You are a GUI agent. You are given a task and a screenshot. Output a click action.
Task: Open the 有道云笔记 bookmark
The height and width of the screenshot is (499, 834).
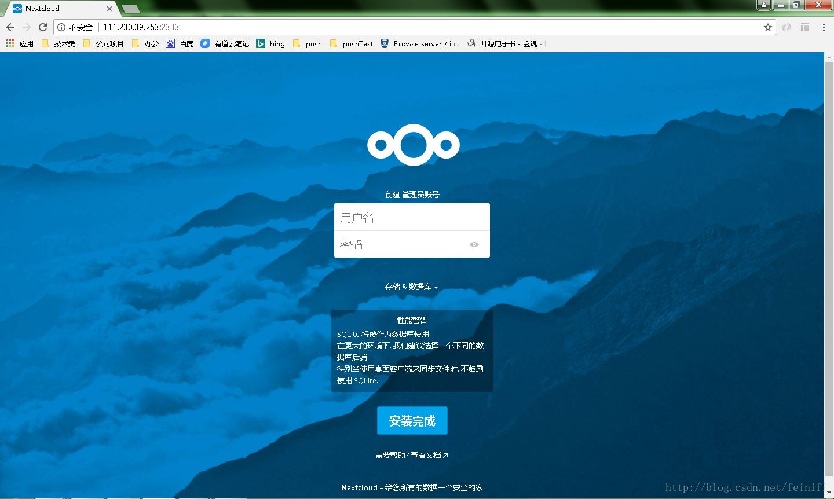pyautogui.click(x=225, y=43)
